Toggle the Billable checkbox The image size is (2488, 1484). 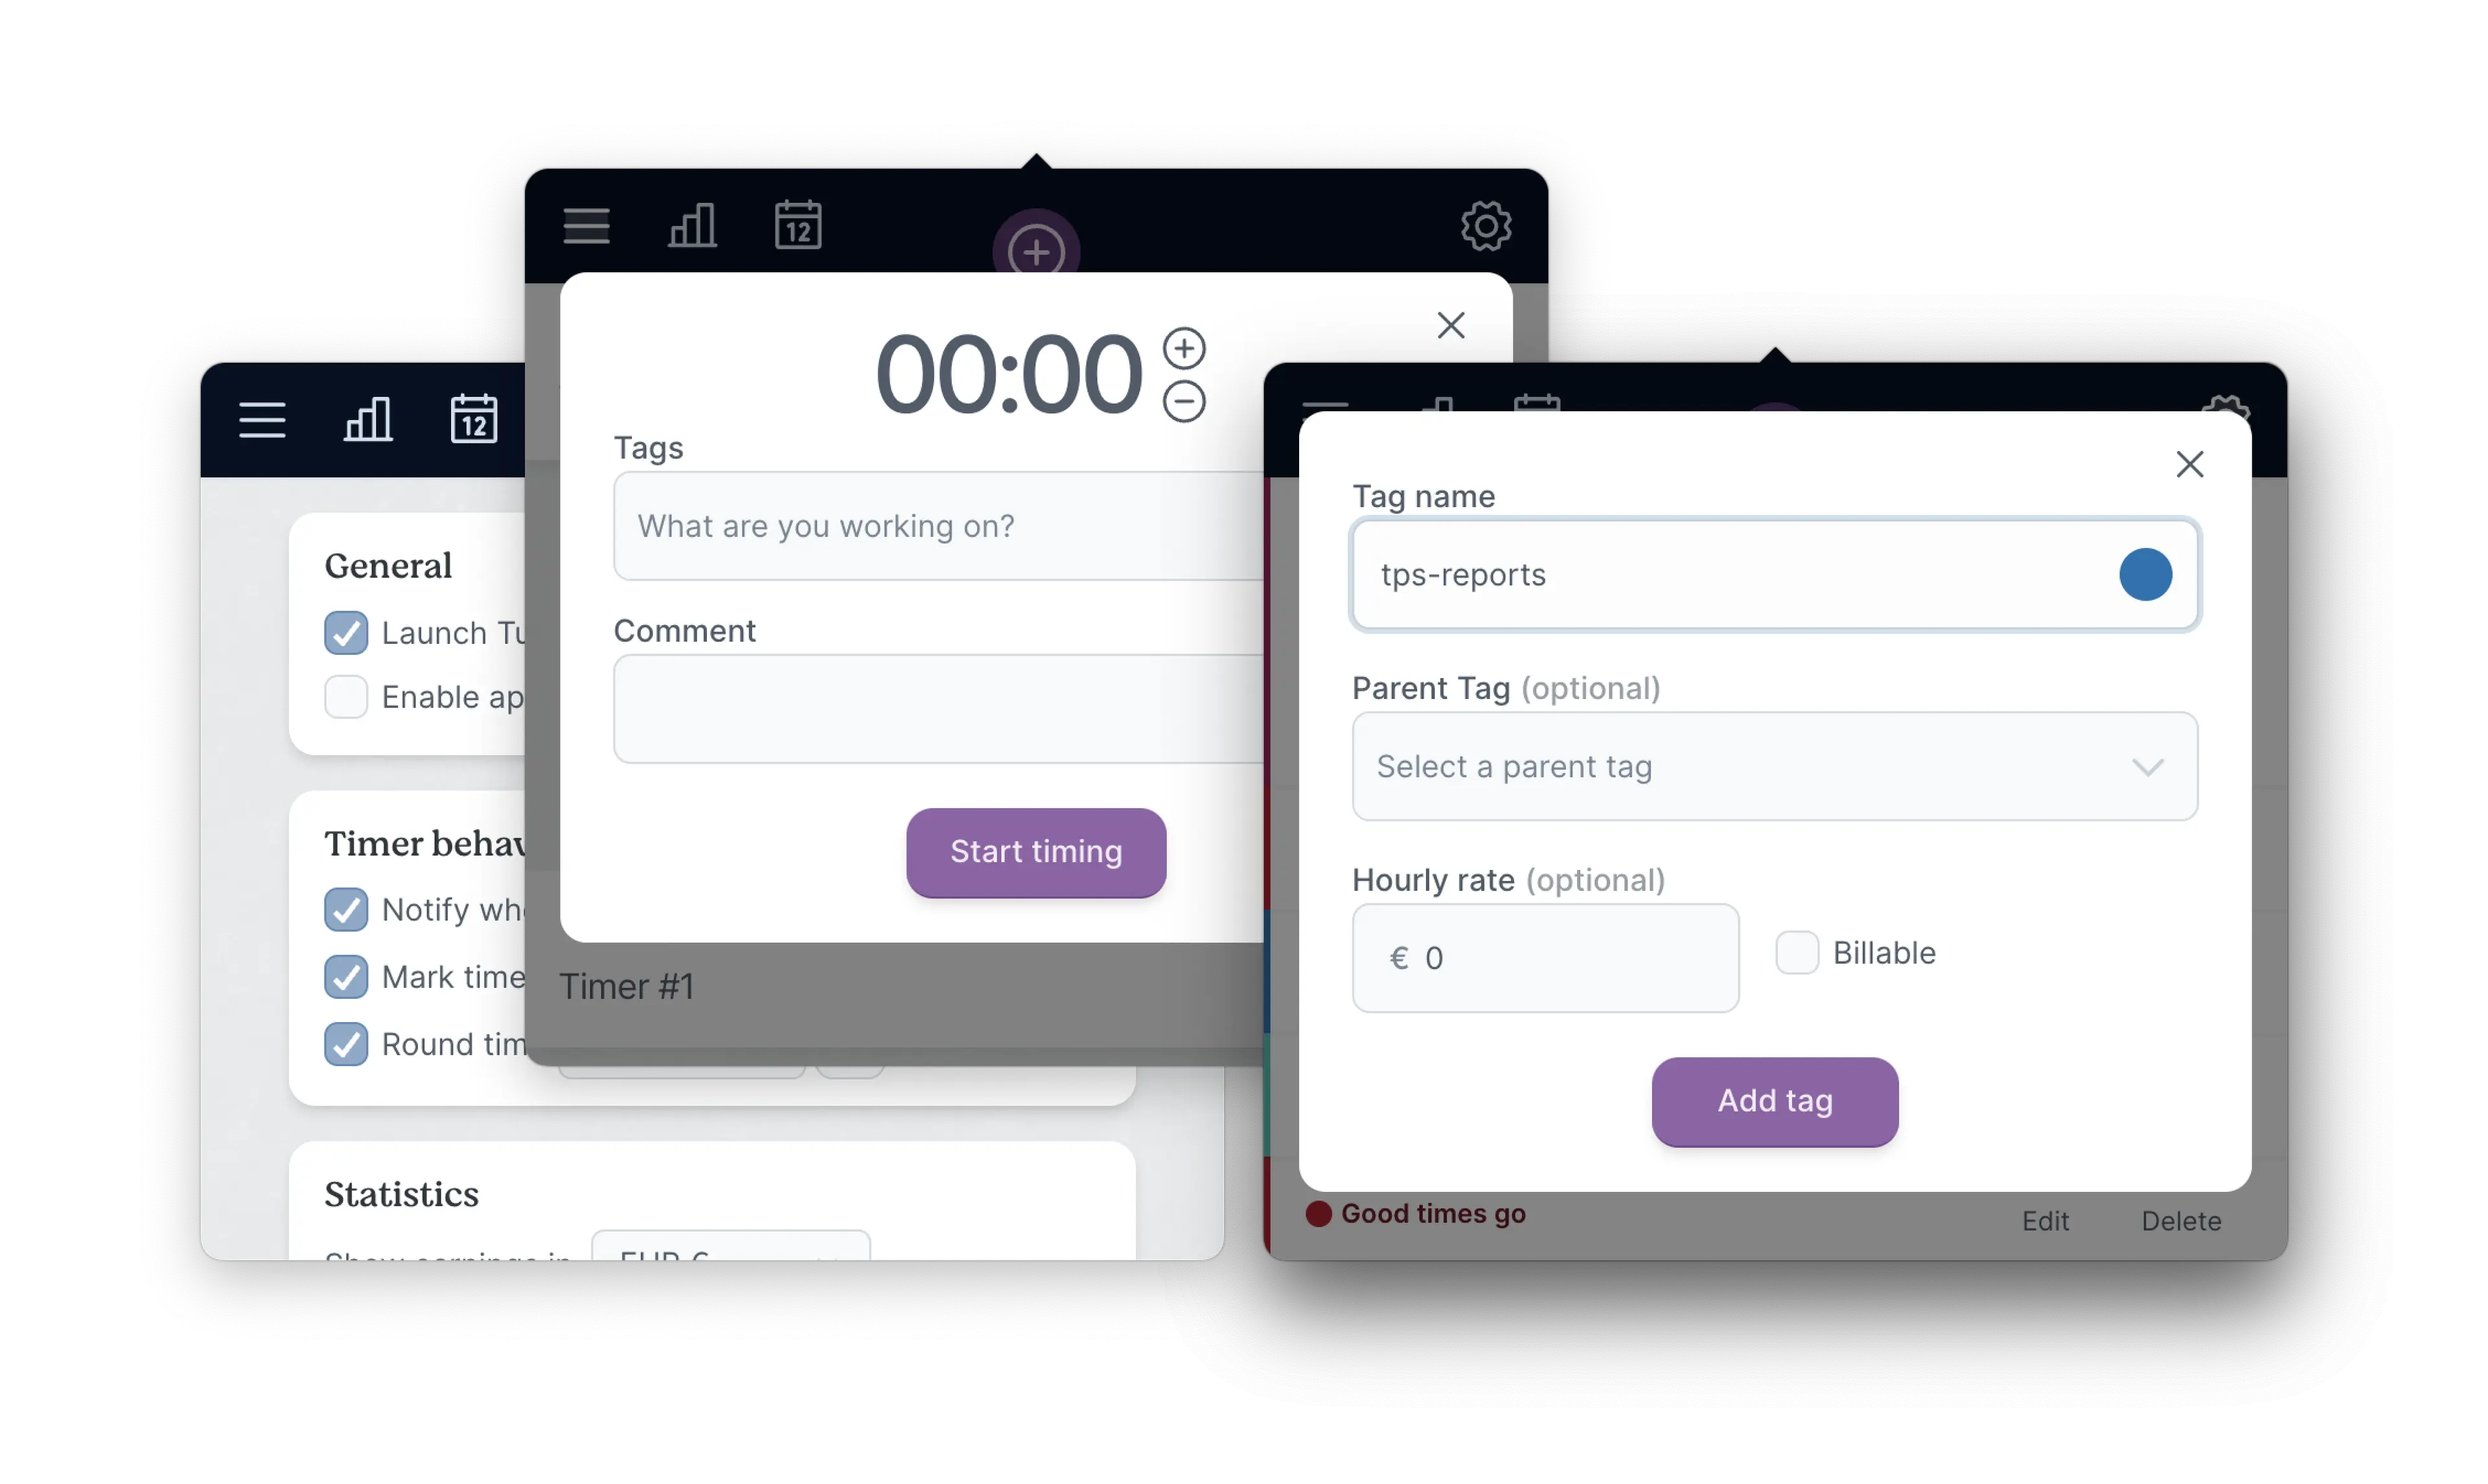click(1797, 952)
